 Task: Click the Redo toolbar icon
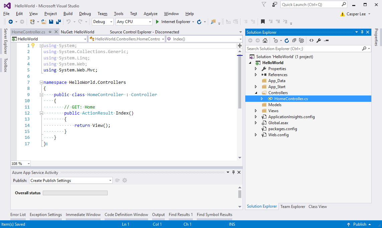coord(80,22)
